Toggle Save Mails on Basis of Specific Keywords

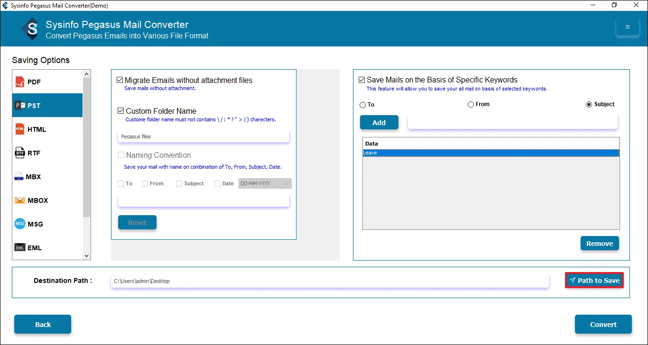pos(362,80)
